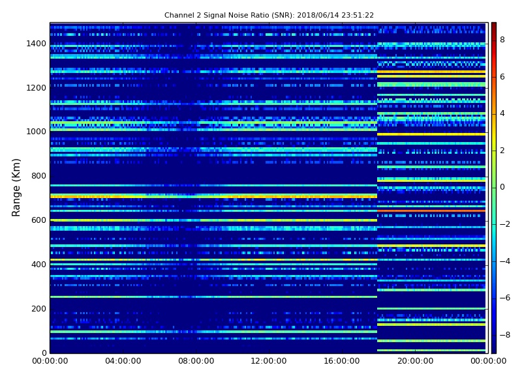
Task: Click the green middle of the colorbar near 0
Action: (494, 188)
